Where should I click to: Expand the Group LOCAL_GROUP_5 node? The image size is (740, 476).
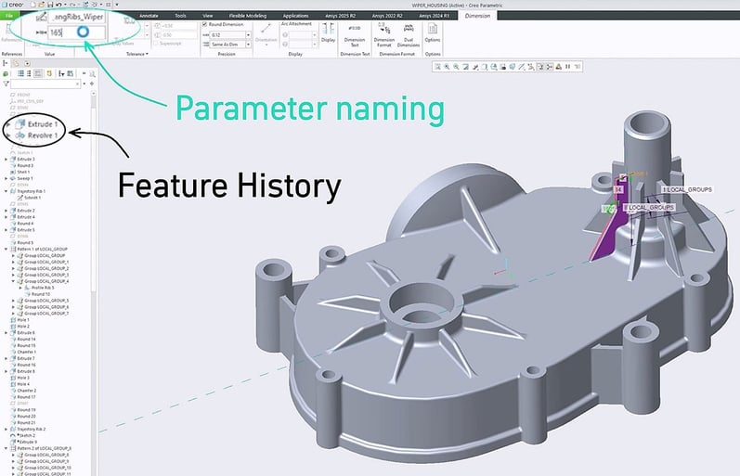[x=13, y=301]
